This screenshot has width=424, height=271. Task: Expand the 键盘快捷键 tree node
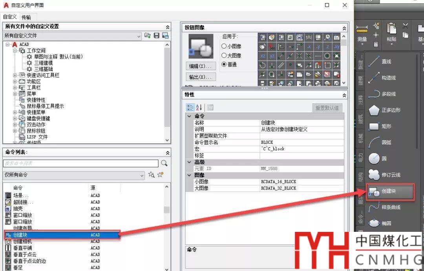tap(15, 118)
